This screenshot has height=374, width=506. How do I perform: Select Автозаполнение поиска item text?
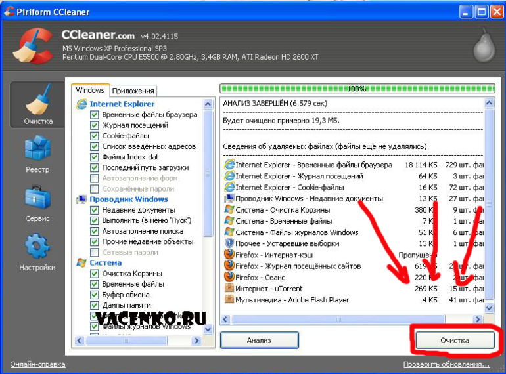click(143, 232)
